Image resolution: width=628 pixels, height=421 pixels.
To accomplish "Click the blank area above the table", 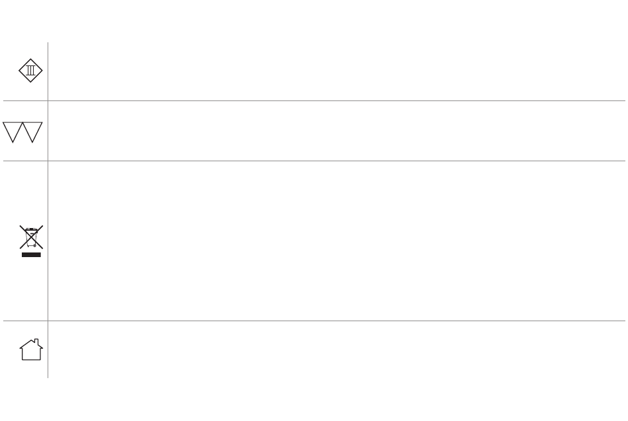I will click(314, 20).
